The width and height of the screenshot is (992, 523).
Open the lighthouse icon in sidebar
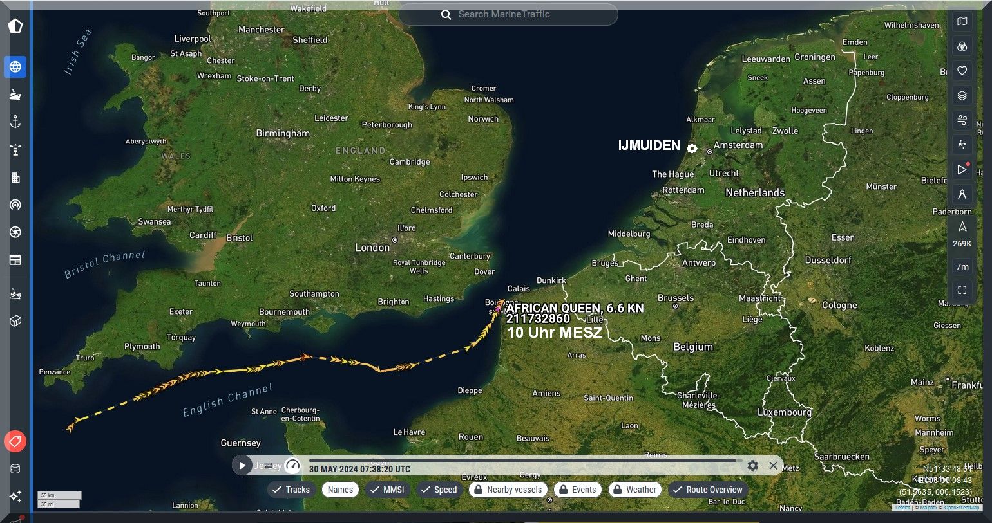(x=15, y=150)
